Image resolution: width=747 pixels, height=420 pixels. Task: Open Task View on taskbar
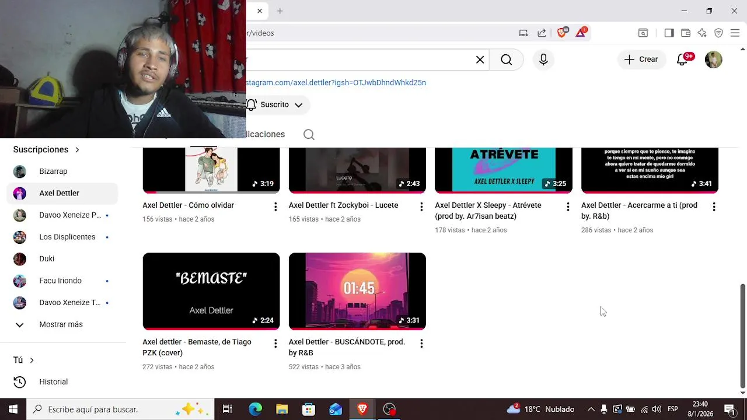pyautogui.click(x=228, y=409)
